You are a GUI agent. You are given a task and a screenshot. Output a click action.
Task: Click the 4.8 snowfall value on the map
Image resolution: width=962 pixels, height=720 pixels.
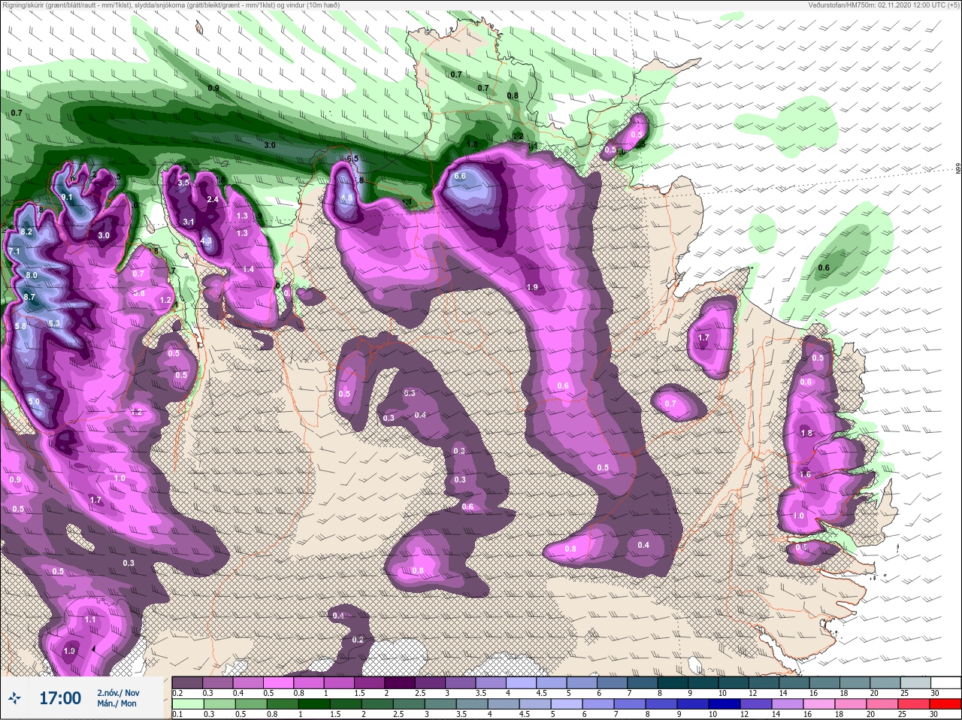click(x=347, y=198)
